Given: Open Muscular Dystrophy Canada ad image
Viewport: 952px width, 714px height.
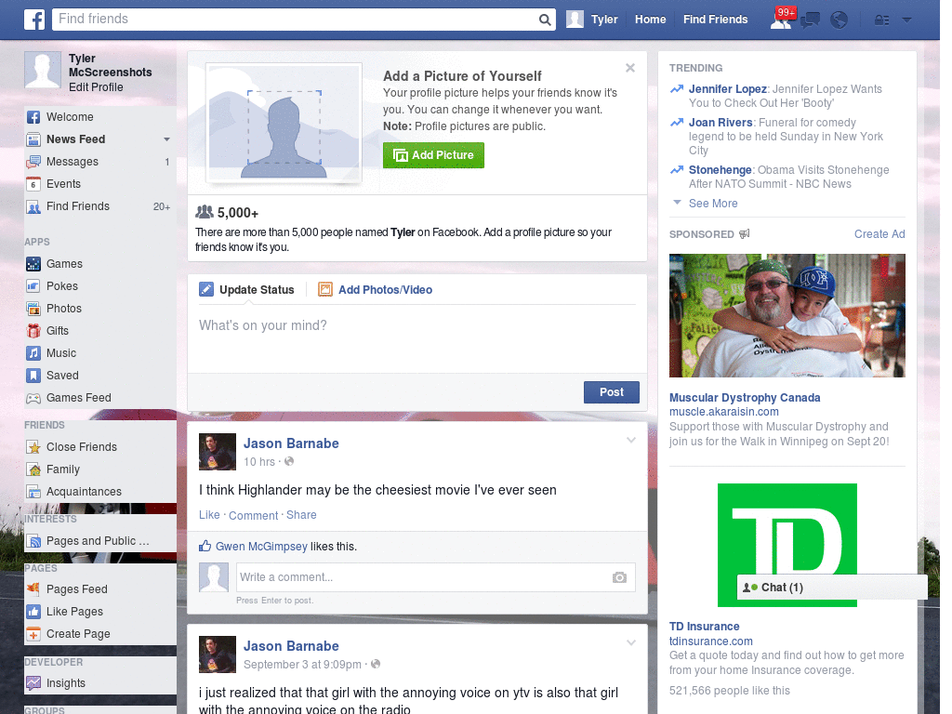Looking at the screenshot, I should [787, 316].
